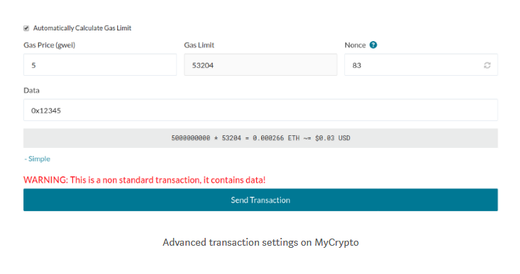
Task: Click the Nonce label text
Action: 355,45
